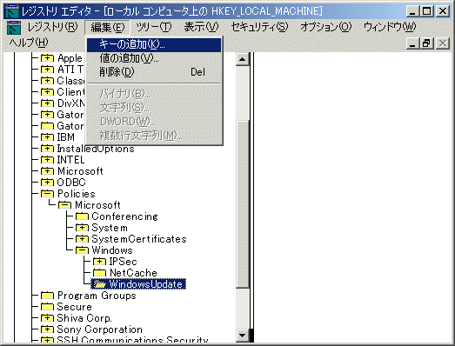Expand the Clients key folder

pyautogui.click(x=47, y=92)
